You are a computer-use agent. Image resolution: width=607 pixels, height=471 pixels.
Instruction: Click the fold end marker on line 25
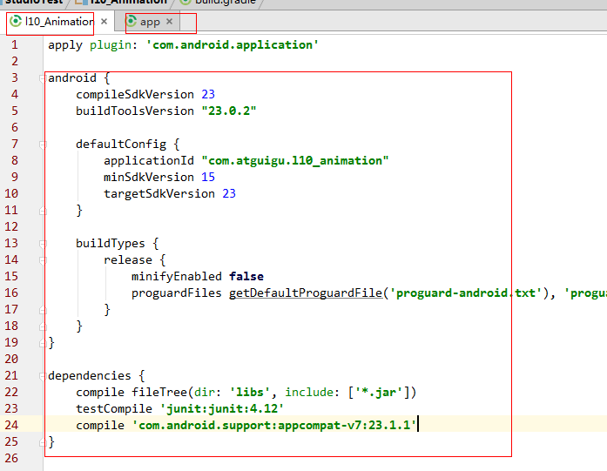pos(42,442)
